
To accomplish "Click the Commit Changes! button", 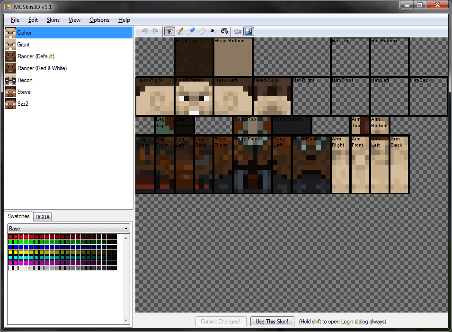I will point(221,322).
